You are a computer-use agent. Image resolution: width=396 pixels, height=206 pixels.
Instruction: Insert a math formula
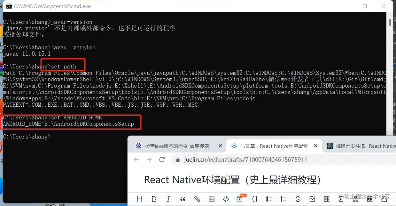tap(341, 199)
